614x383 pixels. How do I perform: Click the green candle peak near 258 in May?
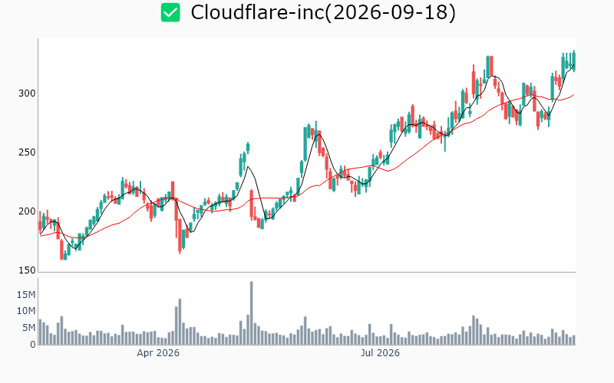click(x=248, y=148)
